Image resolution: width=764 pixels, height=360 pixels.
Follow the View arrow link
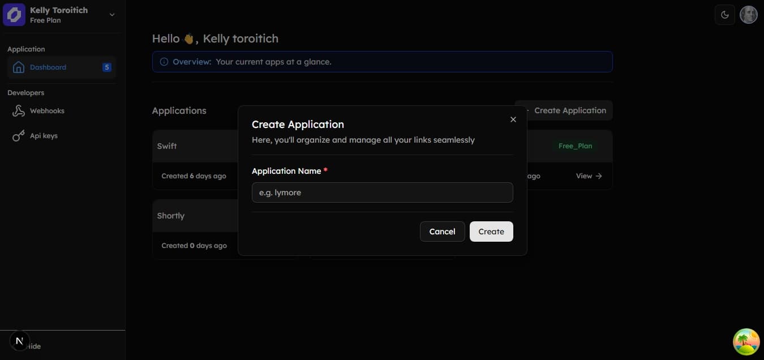589,176
